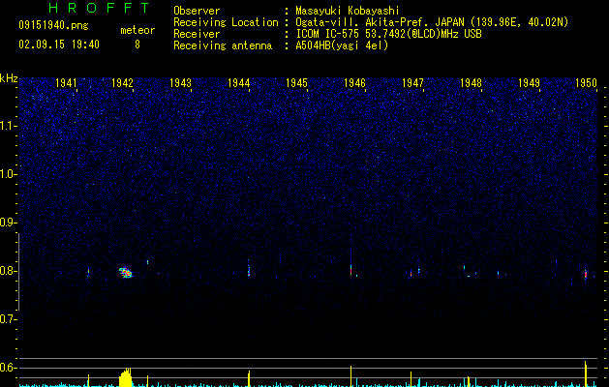
Task: Click the 1948 time marker
Action: (471, 83)
